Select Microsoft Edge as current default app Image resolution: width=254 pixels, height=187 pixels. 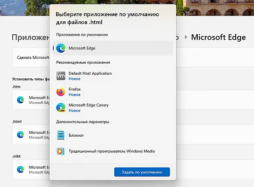click(x=113, y=48)
